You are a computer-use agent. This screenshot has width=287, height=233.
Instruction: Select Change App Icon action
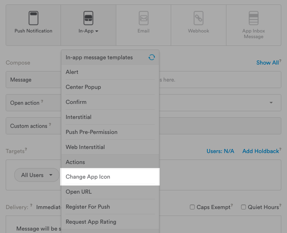110,177
